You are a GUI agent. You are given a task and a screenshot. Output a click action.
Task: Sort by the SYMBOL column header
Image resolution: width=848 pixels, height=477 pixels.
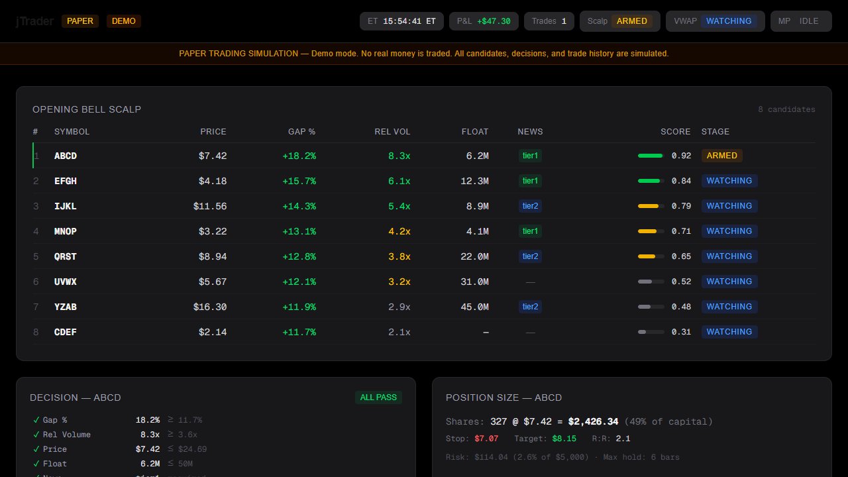72,132
